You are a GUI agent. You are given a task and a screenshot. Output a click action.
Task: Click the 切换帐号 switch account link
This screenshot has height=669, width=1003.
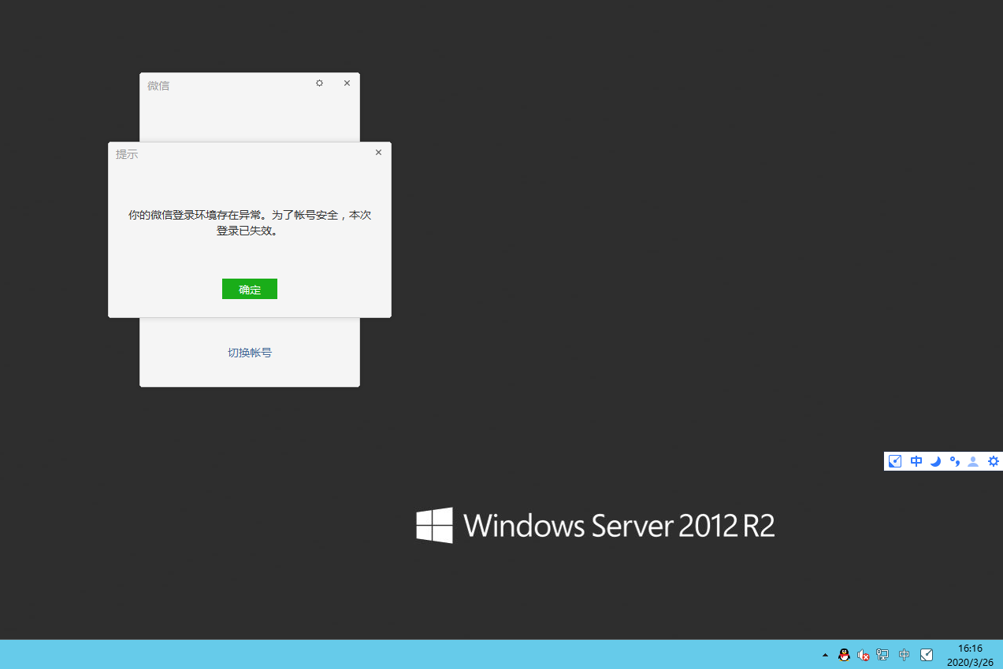coord(250,353)
